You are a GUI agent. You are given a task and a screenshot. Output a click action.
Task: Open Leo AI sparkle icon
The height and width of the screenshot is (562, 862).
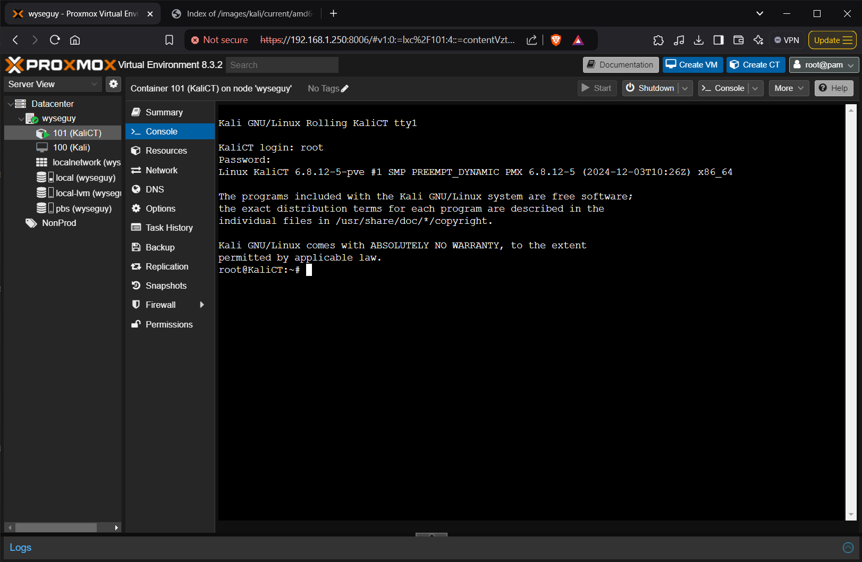coord(758,40)
